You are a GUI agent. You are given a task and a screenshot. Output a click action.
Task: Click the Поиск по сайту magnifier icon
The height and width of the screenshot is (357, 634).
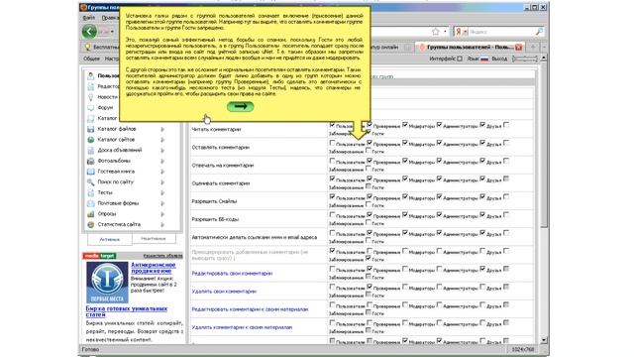[90, 182]
